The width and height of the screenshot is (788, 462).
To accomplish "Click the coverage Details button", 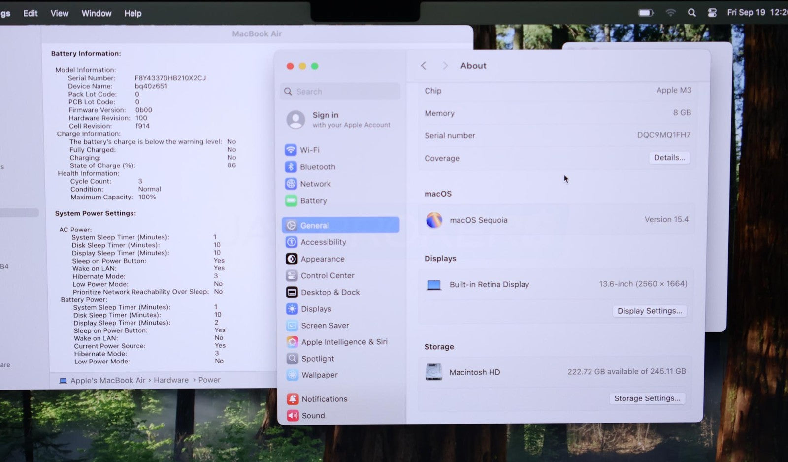I will [x=669, y=158].
